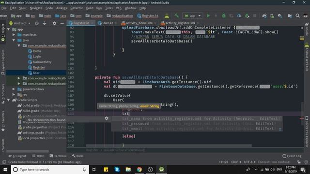Click the Android robot icon before breadcrumbs
Screen dimensions: 310x174
[x=167, y=15]
